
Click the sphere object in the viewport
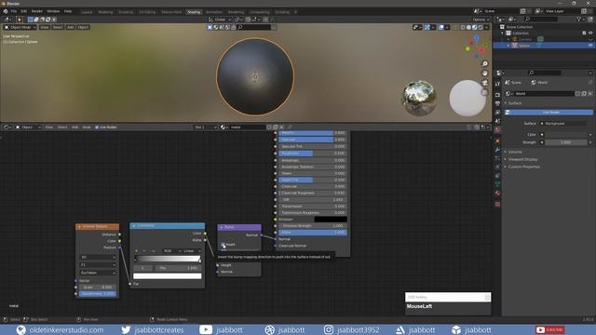[255, 76]
